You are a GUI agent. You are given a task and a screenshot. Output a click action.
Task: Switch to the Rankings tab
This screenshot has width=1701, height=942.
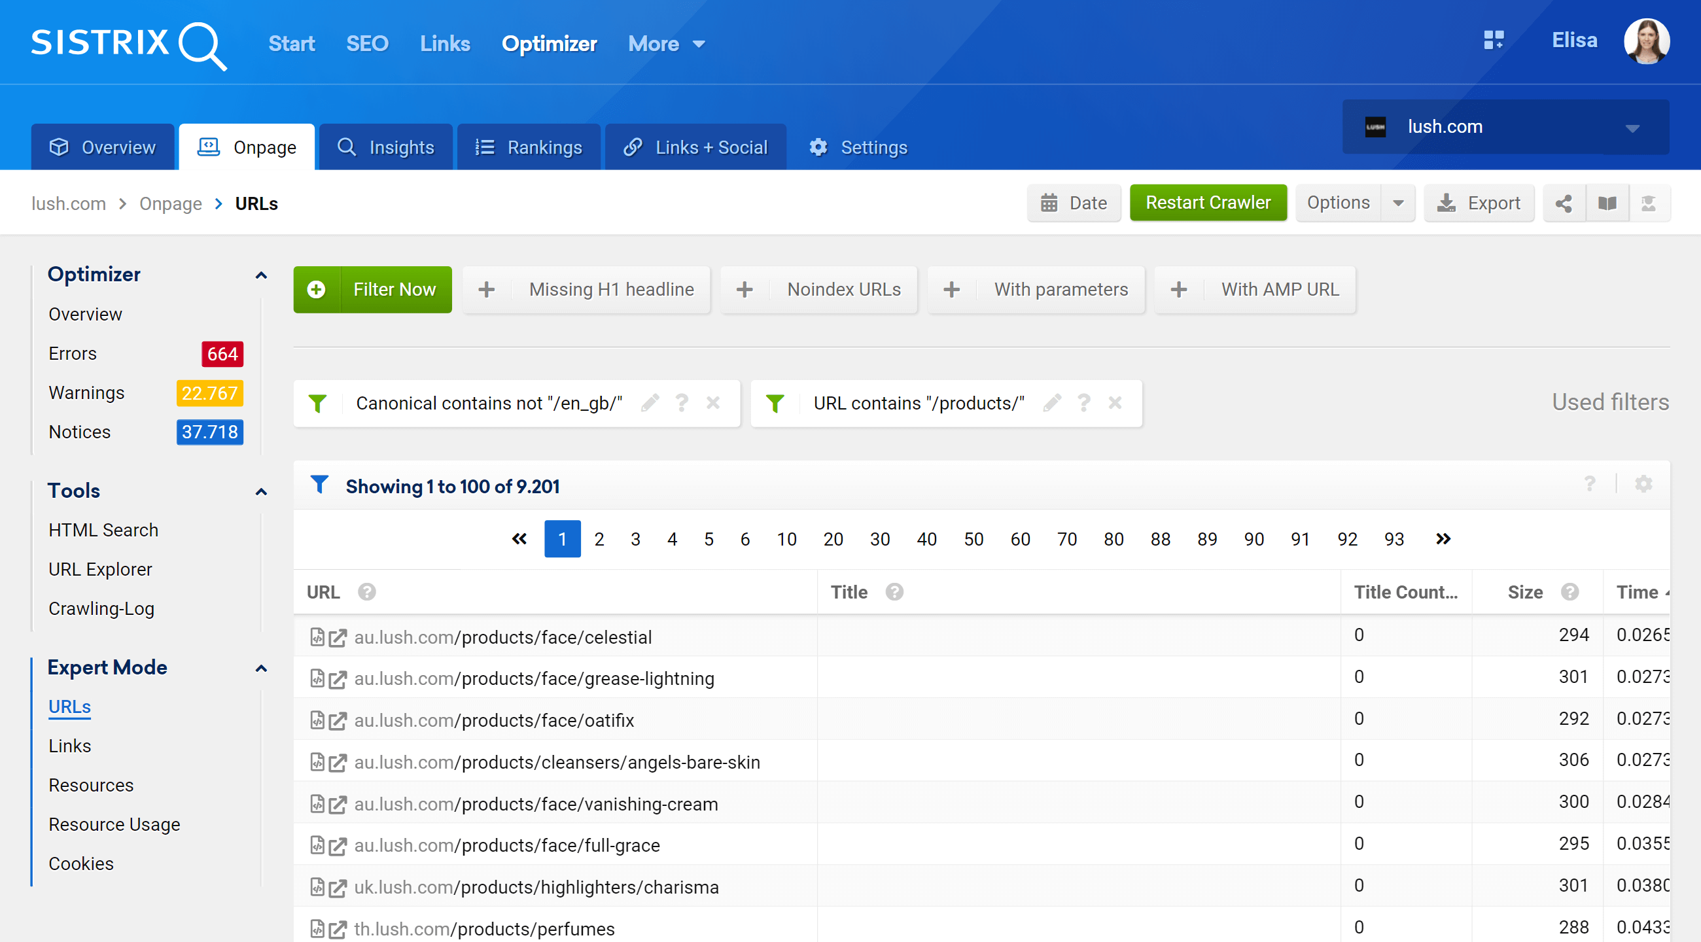point(529,147)
